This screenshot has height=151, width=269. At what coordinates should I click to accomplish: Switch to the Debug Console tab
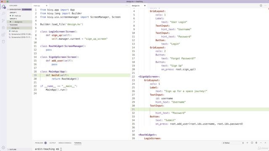65,143
